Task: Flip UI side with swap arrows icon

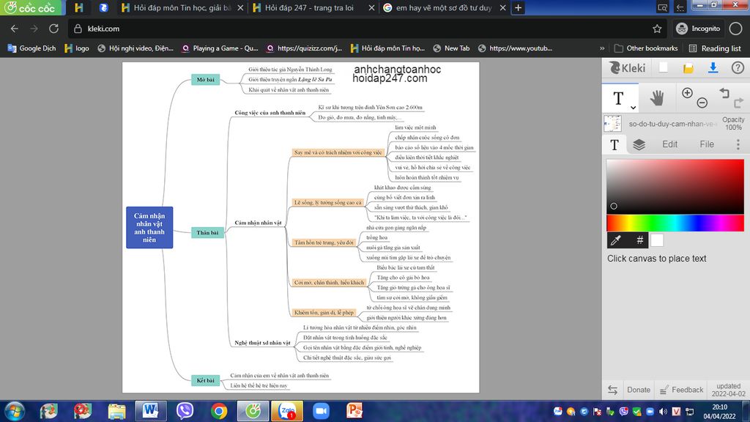Action: click(x=612, y=390)
